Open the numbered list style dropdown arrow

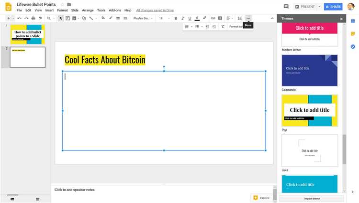pyautogui.click(x=191, y=27)
